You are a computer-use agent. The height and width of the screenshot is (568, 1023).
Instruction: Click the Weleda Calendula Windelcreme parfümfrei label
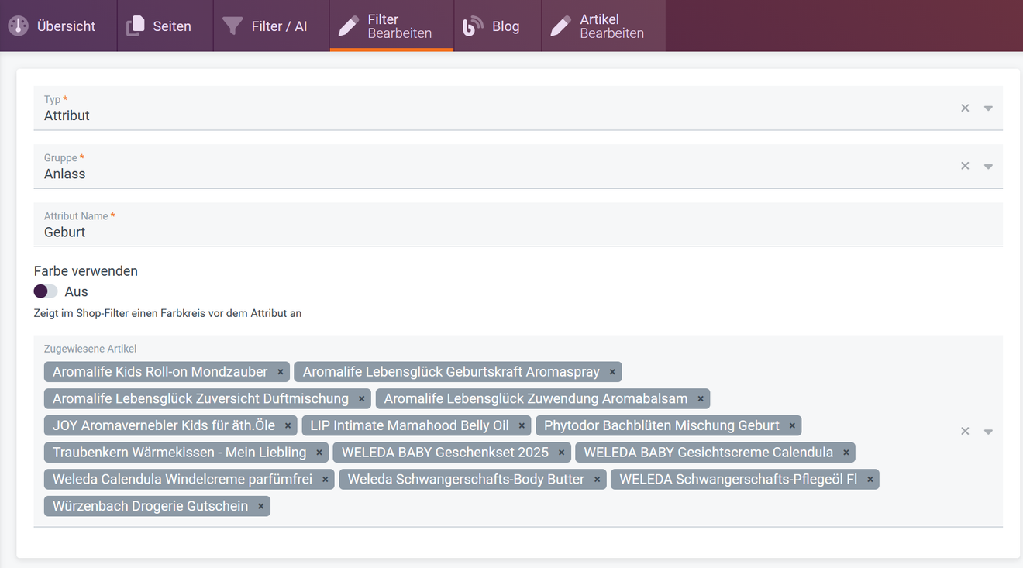(x=183, y=480)
